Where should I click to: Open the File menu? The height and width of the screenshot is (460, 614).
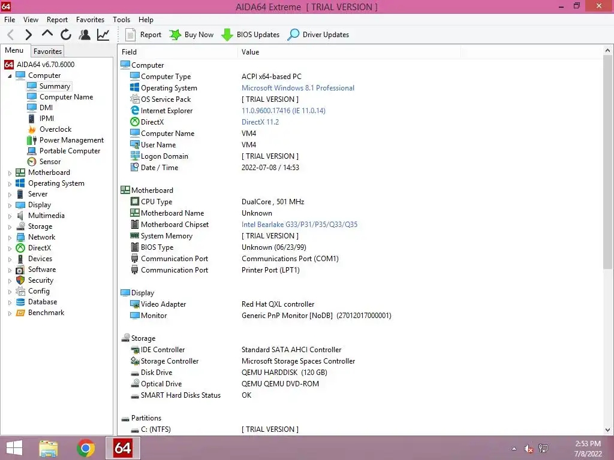point(10,20)
